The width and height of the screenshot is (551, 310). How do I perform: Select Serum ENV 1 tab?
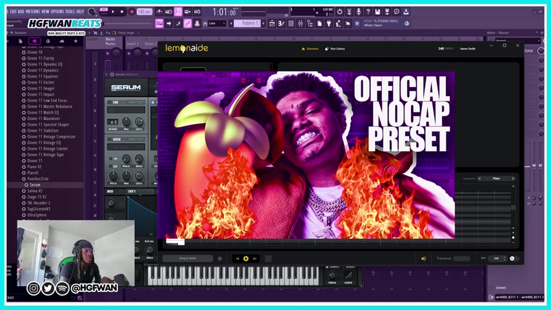pos(132,191)
